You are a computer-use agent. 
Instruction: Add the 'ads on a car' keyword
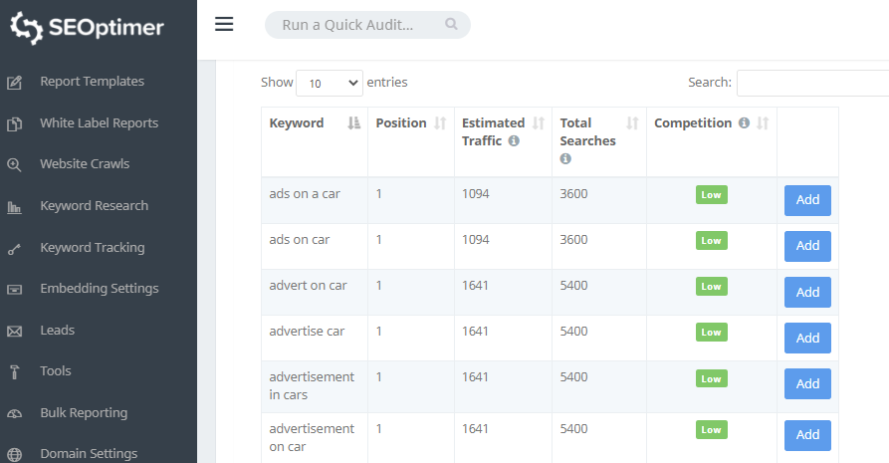click(807, 200)
